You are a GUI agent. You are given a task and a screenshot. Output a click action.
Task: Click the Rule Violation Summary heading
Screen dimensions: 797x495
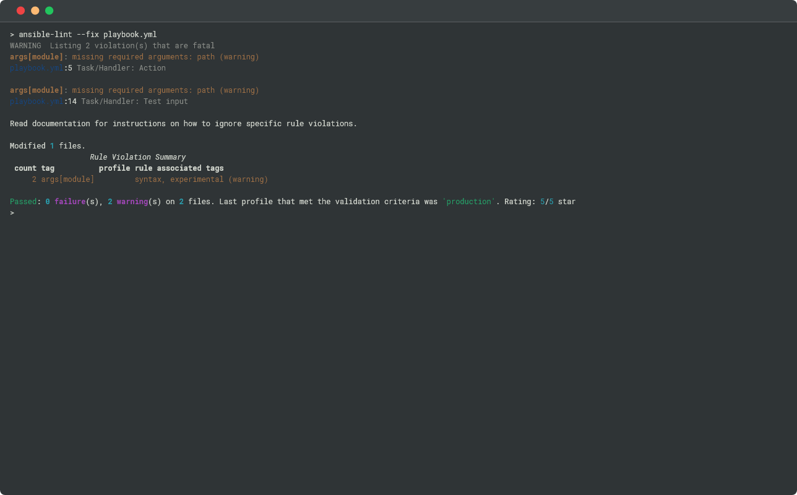[137, 157]
